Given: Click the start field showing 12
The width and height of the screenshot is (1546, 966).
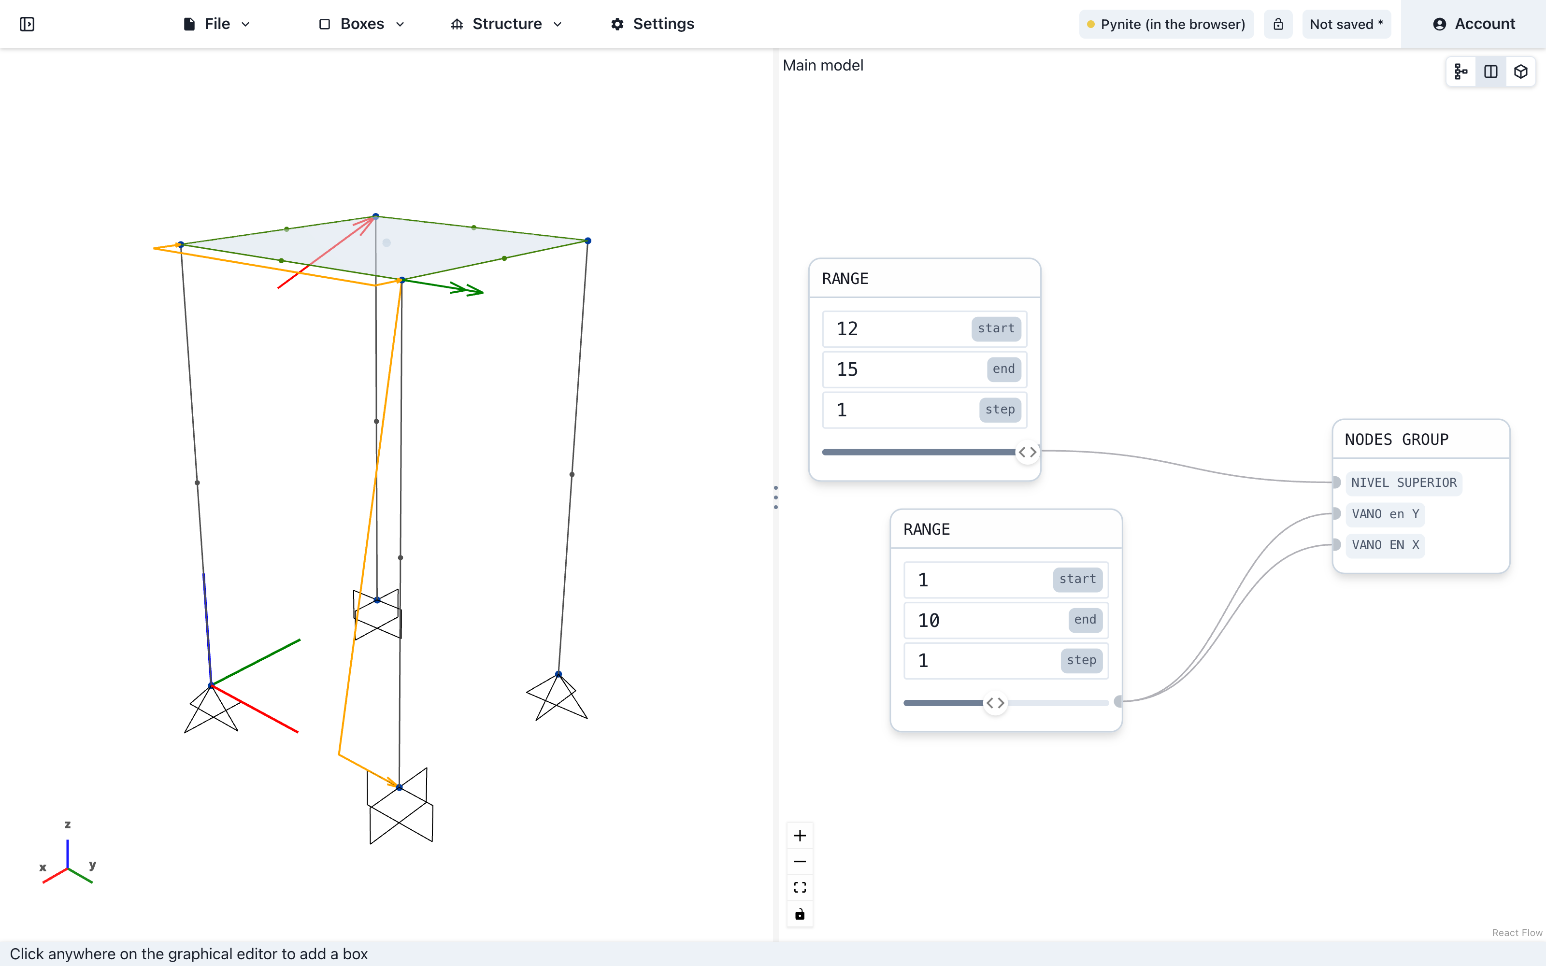Looking at the screenshot, I should point(924,329).
